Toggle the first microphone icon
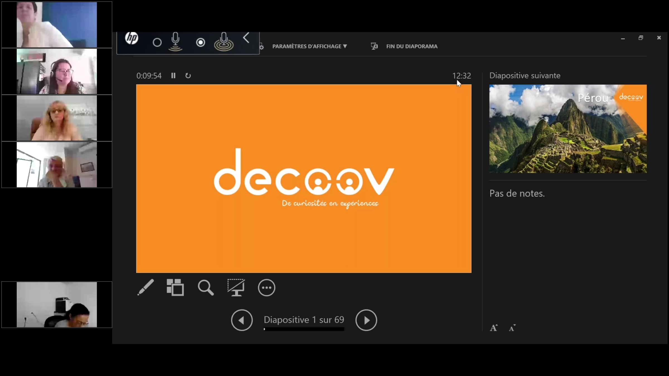Screen dimensions: 669x376 click(x=175, y=42)
